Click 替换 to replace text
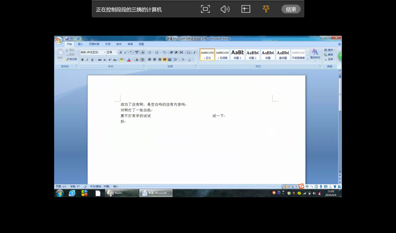396x233 pixels. 329,55
